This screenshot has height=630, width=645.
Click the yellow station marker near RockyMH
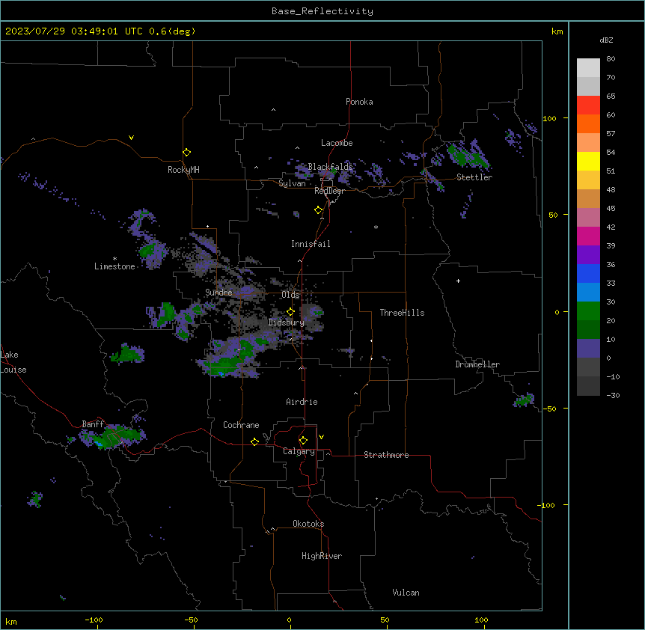coord(187,153)
